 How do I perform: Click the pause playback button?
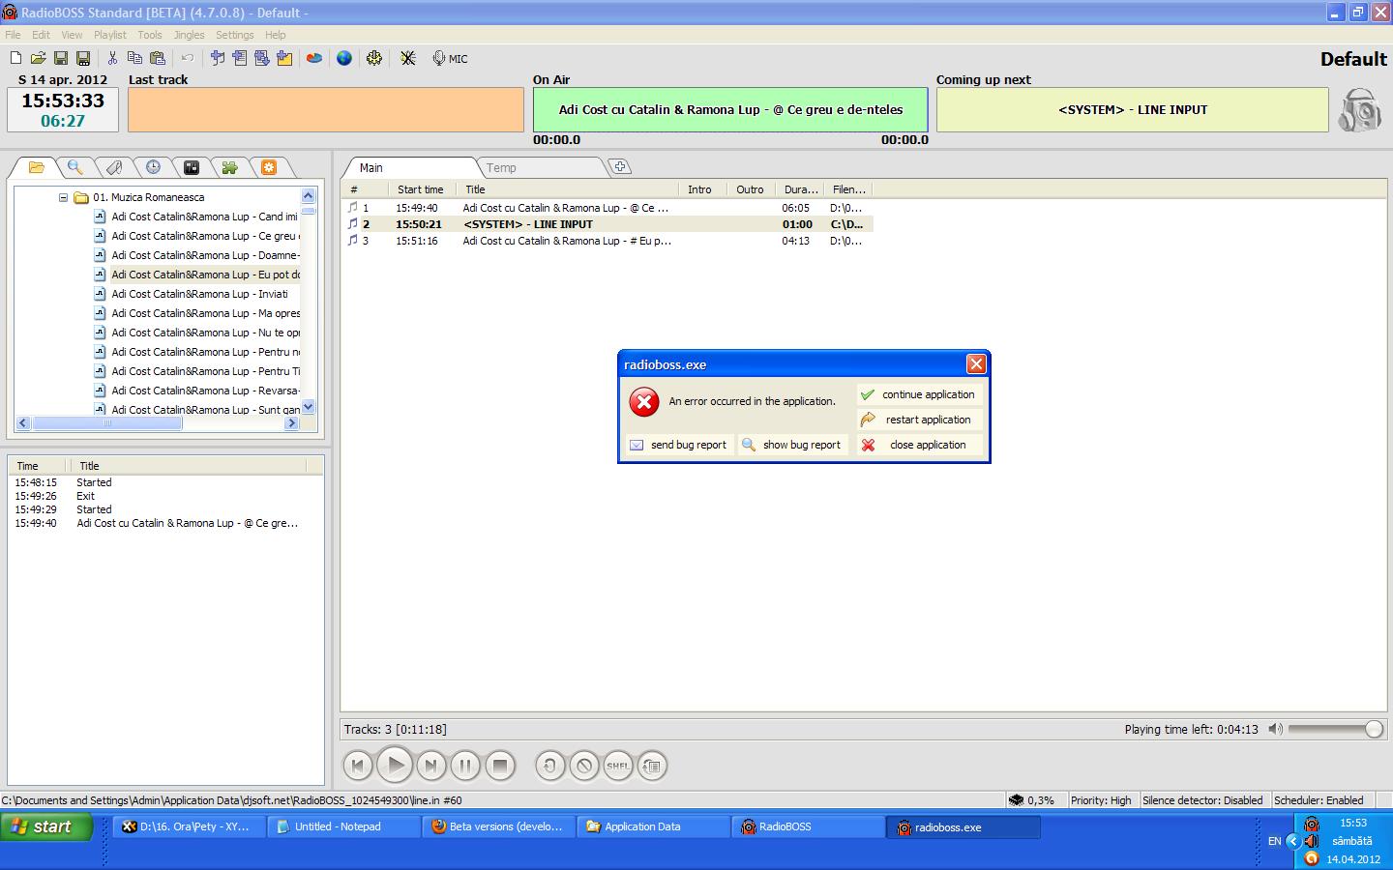click(x=465, y=766)
